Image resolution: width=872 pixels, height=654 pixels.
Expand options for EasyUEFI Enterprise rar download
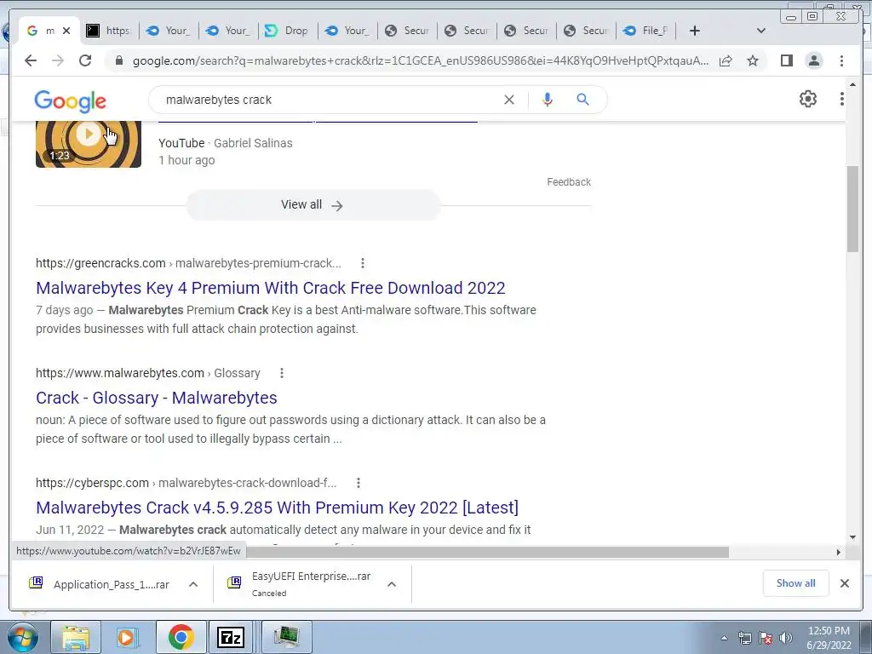point(392,584)
